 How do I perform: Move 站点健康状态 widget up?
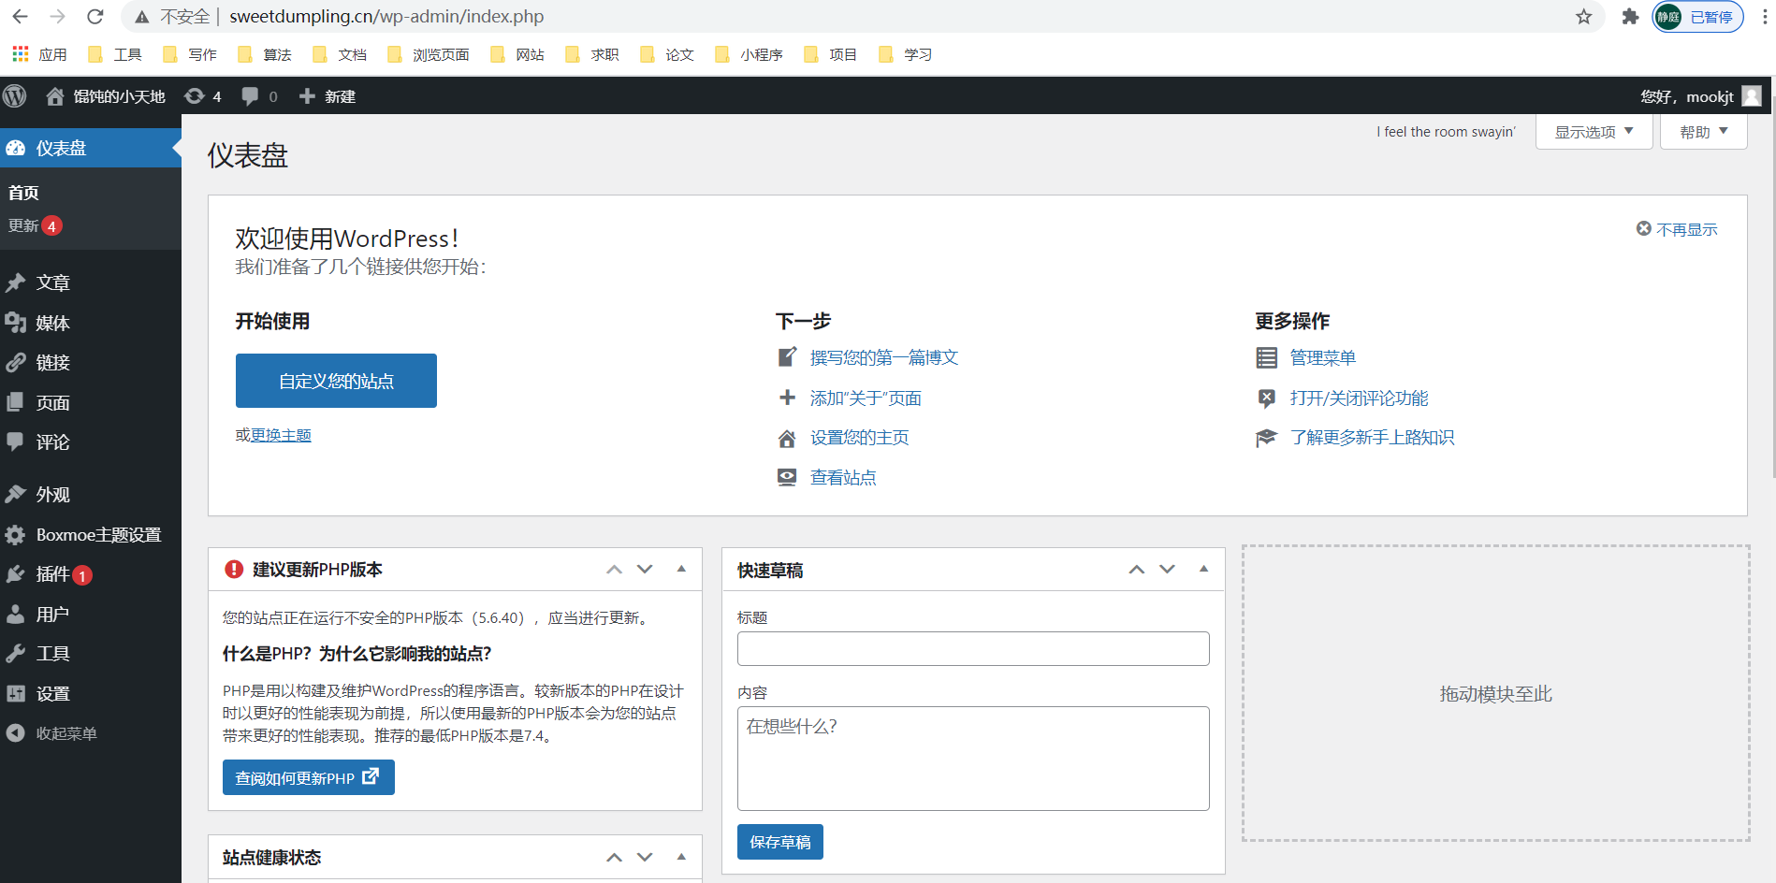click(614, 857)
